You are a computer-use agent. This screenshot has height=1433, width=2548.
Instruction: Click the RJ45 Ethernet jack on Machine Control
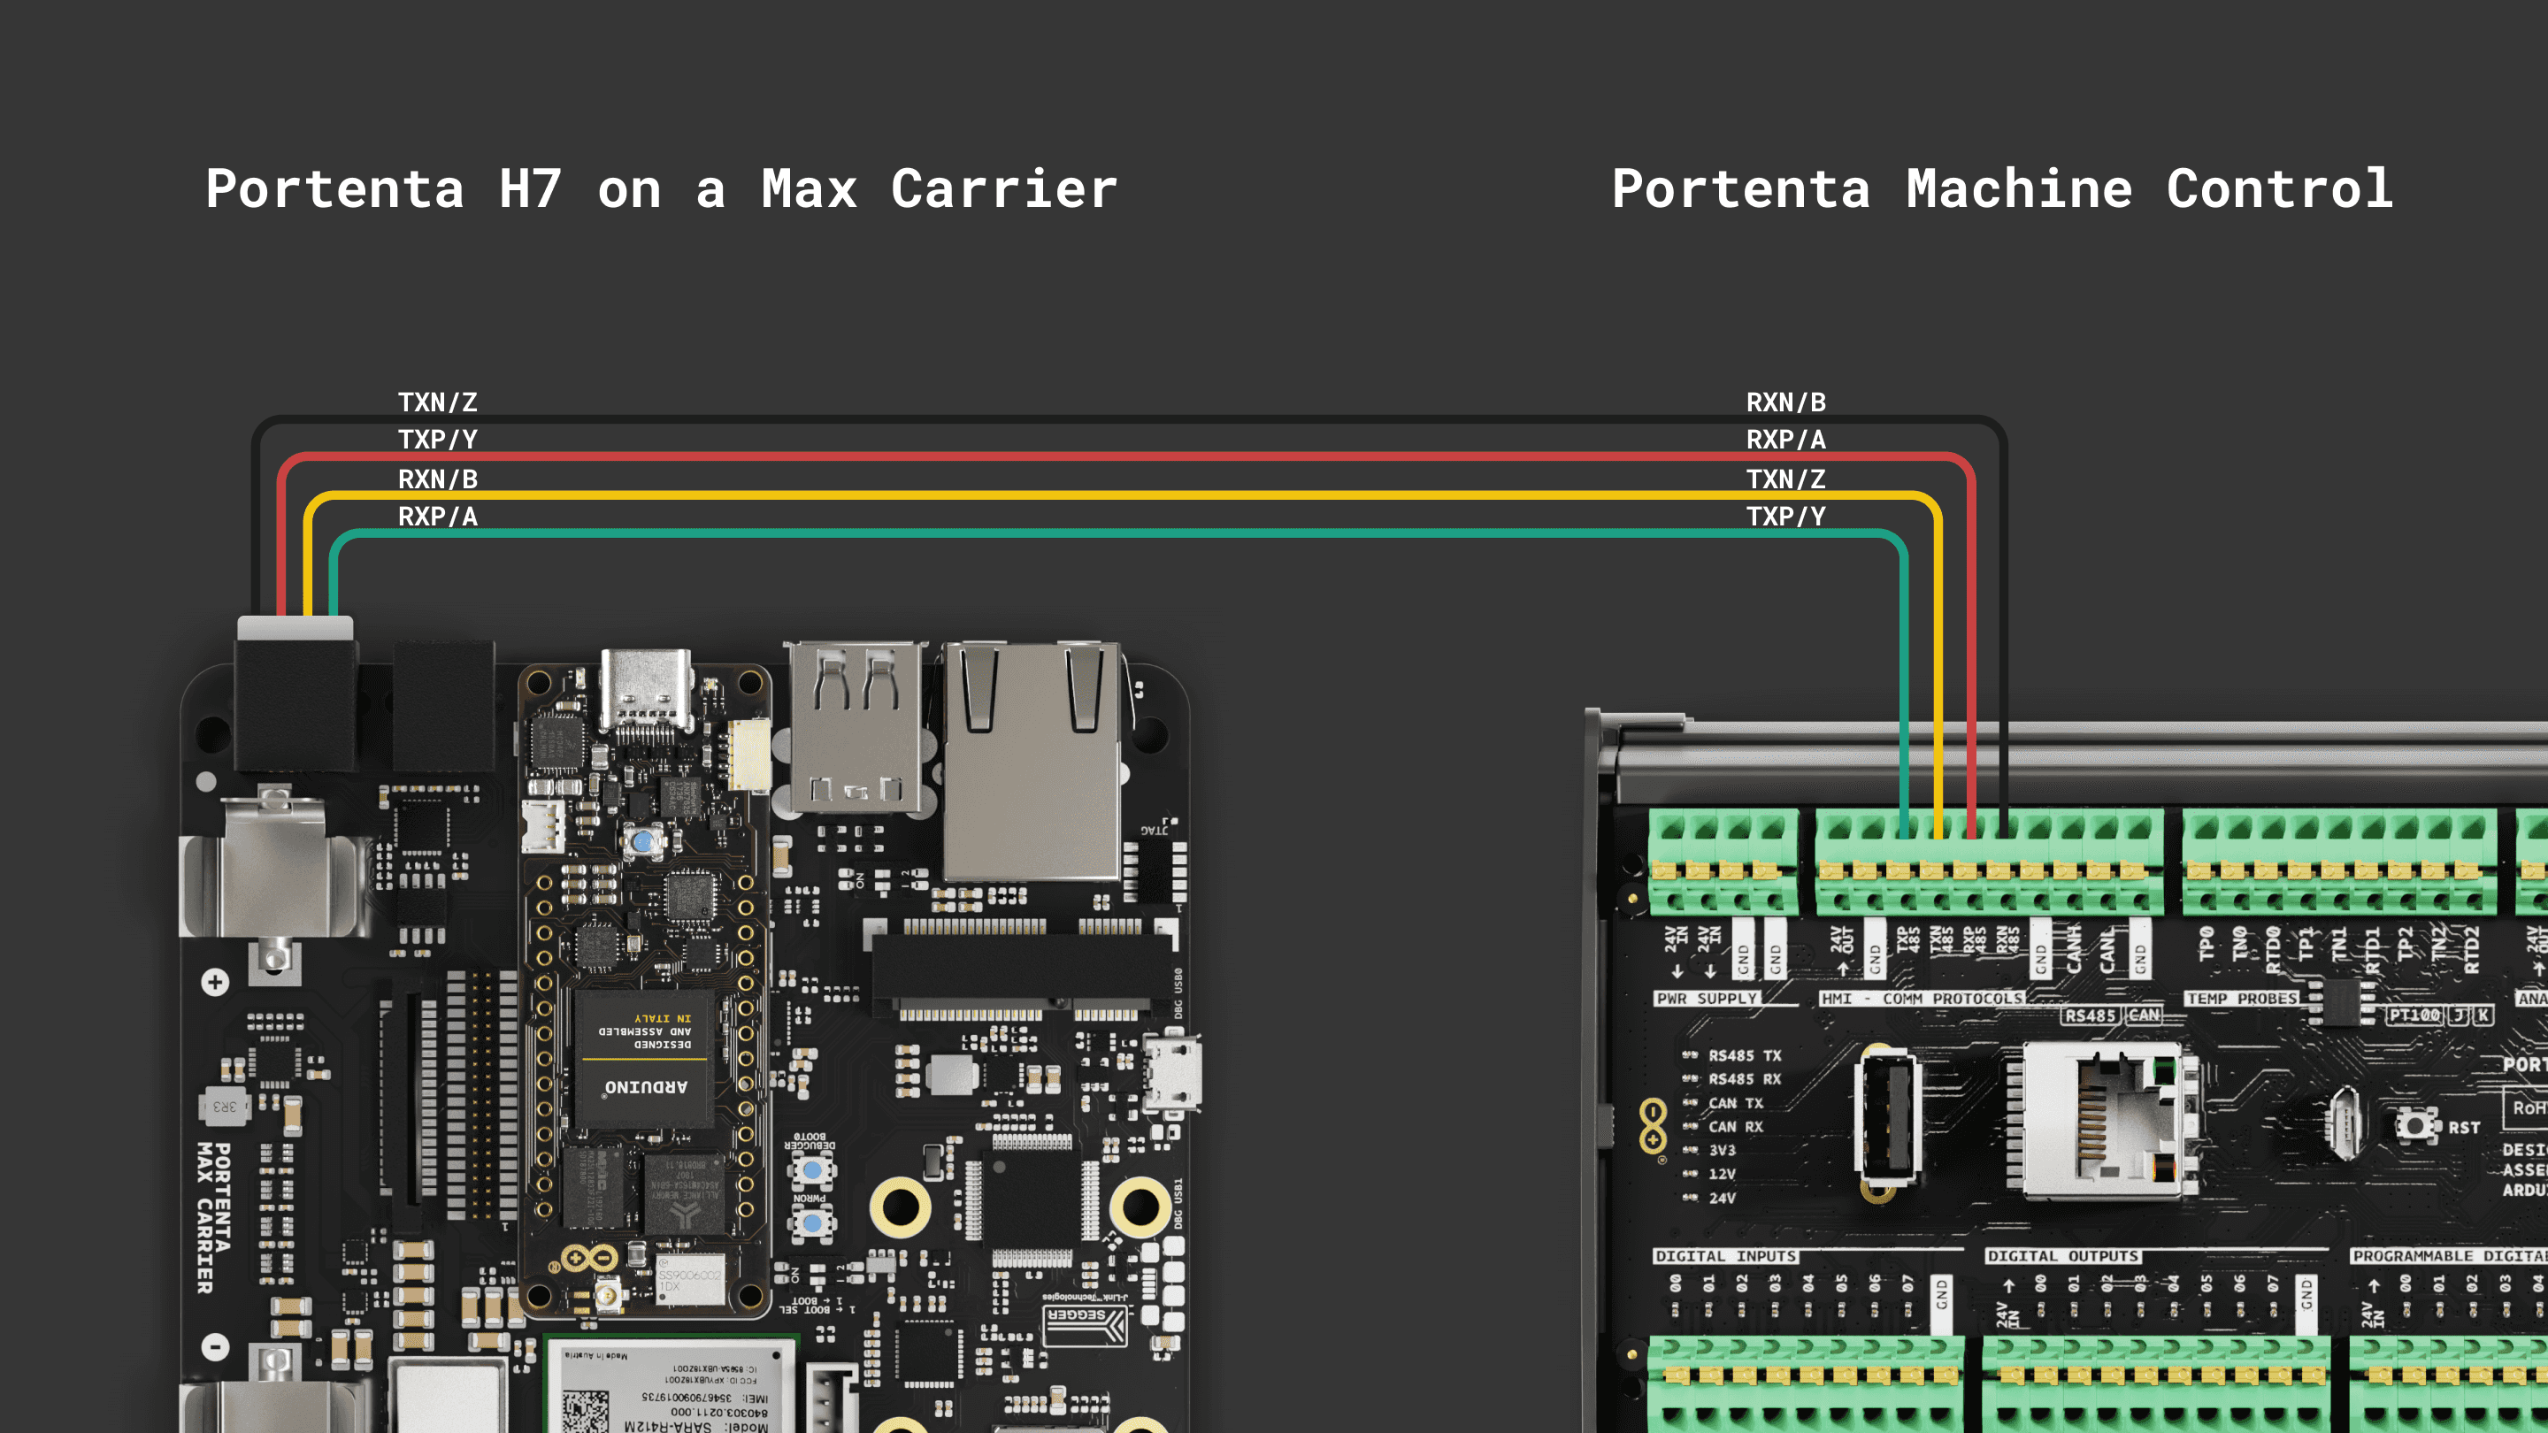coord(2110,1118)
